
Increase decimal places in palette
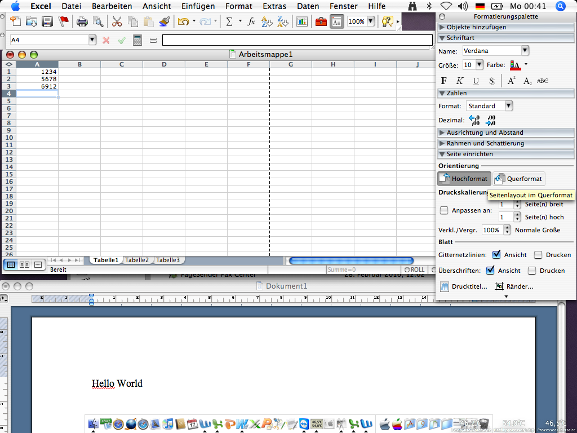tap(474, 120)
